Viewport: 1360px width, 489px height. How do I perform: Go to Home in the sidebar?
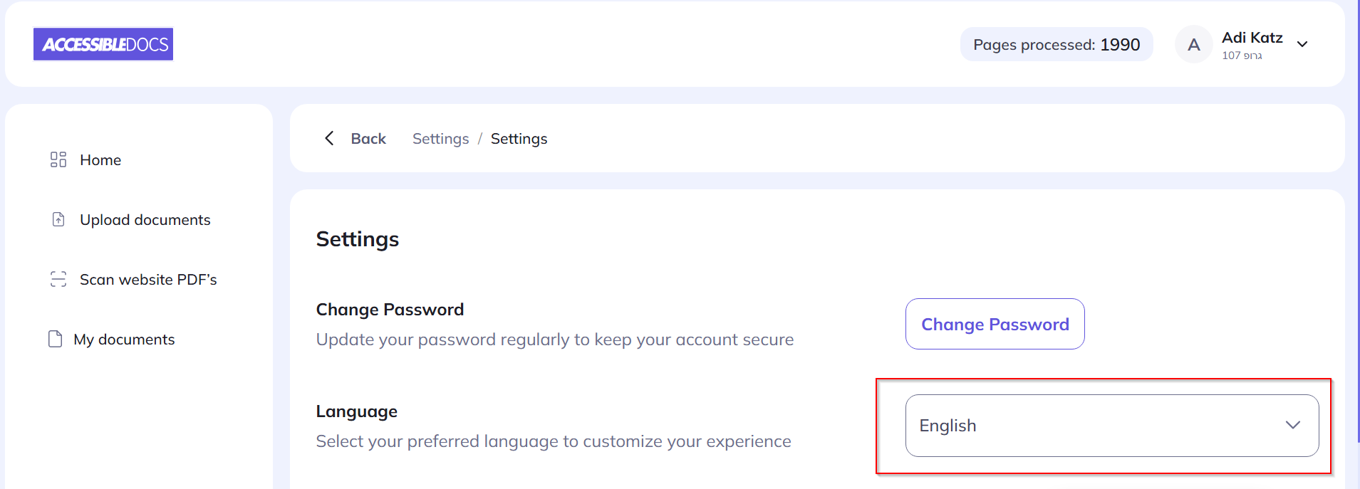coord(100,160)
